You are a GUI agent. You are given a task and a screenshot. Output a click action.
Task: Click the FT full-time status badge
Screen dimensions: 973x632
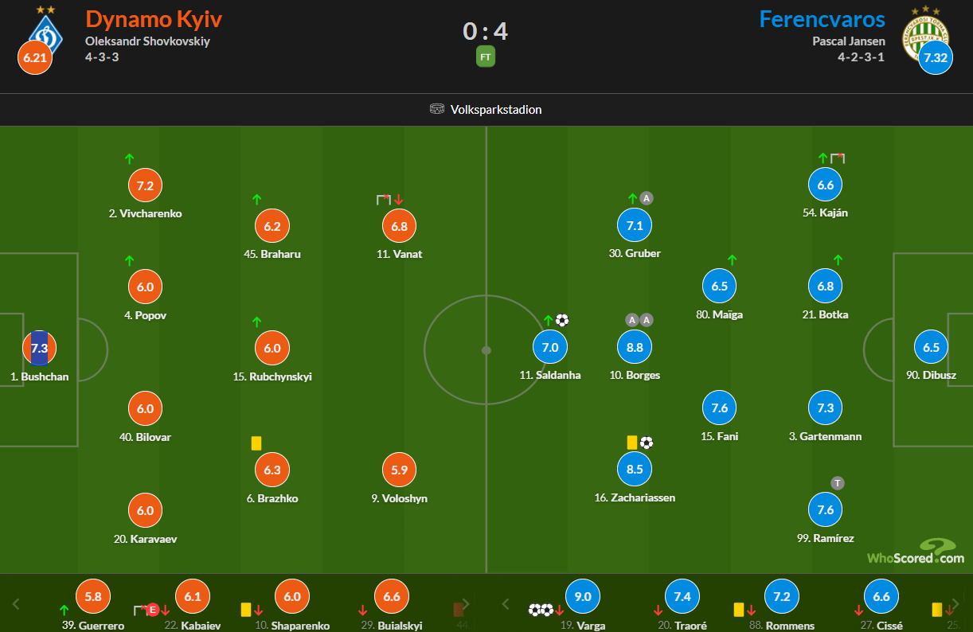pos(486,57)
